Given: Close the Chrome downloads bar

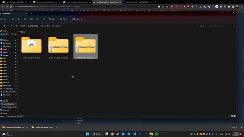Looking at the screenshot, I should 242,127.
